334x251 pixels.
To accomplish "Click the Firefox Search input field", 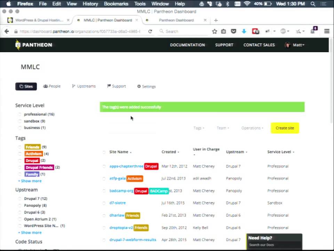I will tap(183, 31).
